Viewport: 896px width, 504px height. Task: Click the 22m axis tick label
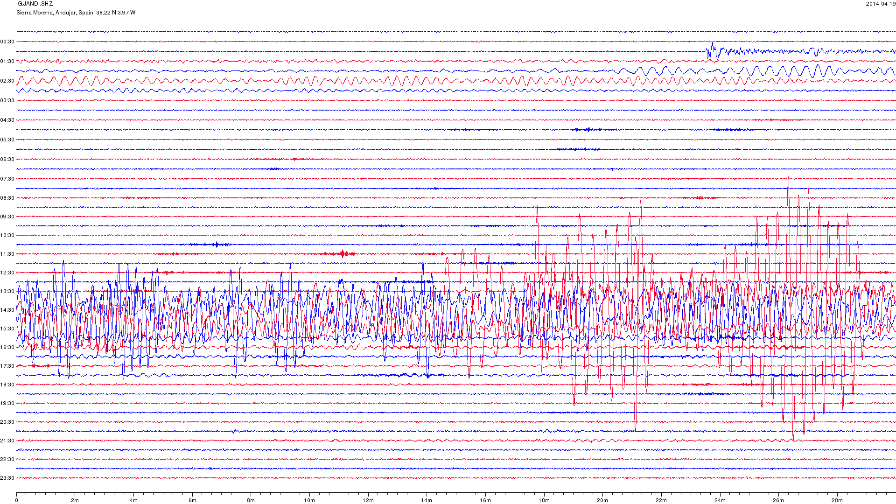tap(661, 501)
